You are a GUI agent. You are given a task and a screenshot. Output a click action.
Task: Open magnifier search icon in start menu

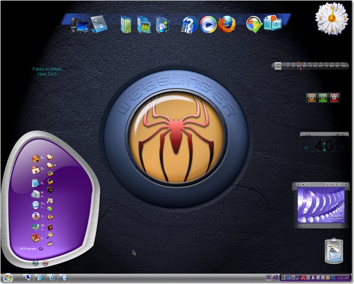click(x=50, y=236)
